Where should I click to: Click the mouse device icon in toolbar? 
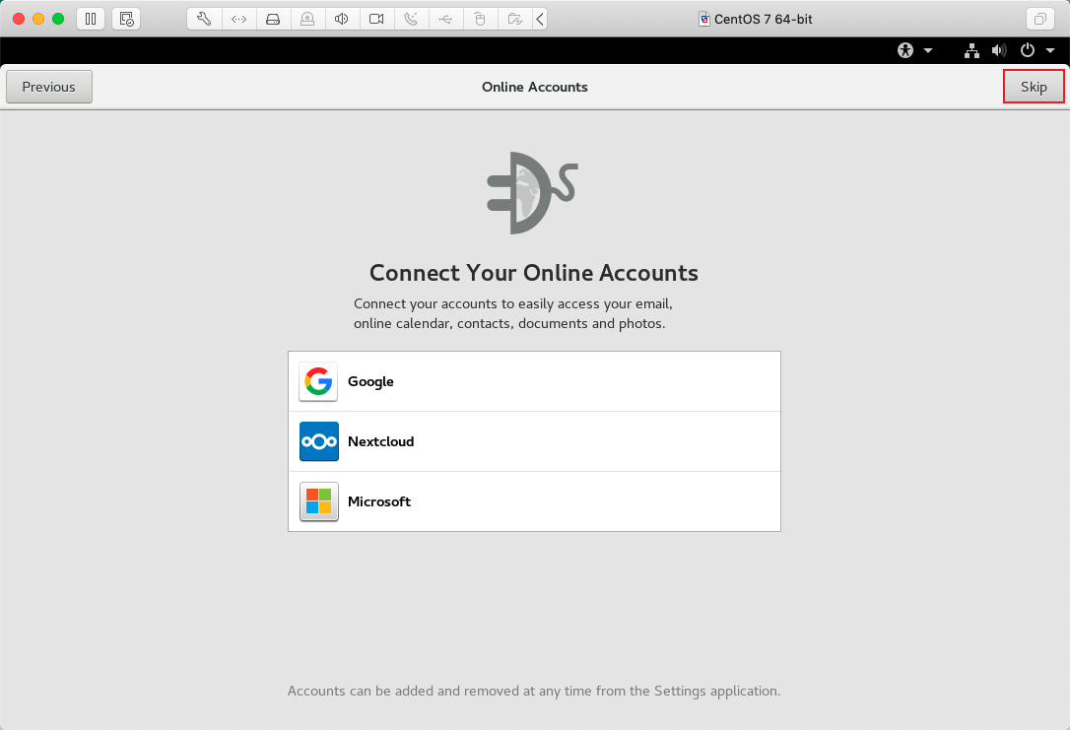[x=480, y=19]
